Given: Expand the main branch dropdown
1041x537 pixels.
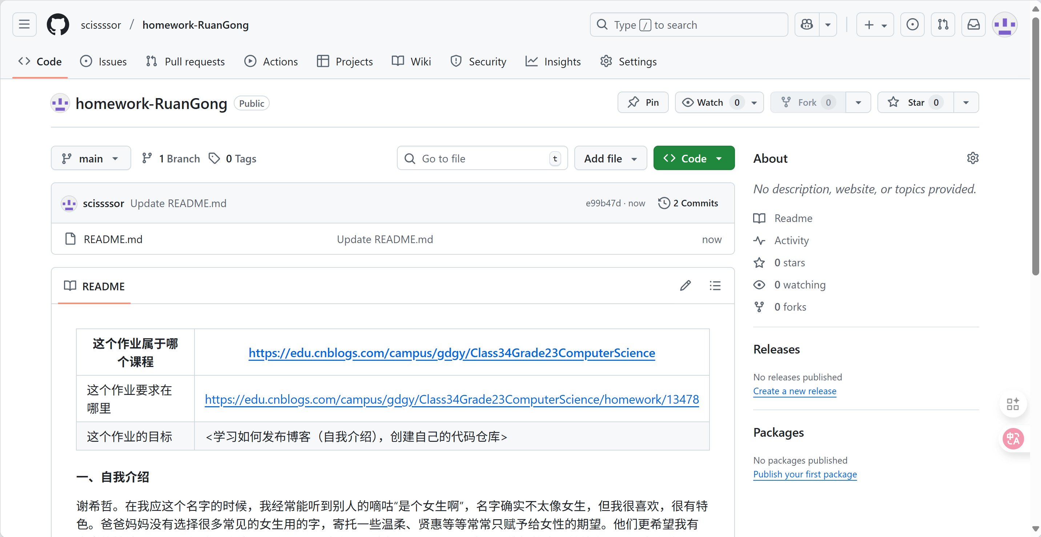Looking at the screenshot, I should (91, 158).
